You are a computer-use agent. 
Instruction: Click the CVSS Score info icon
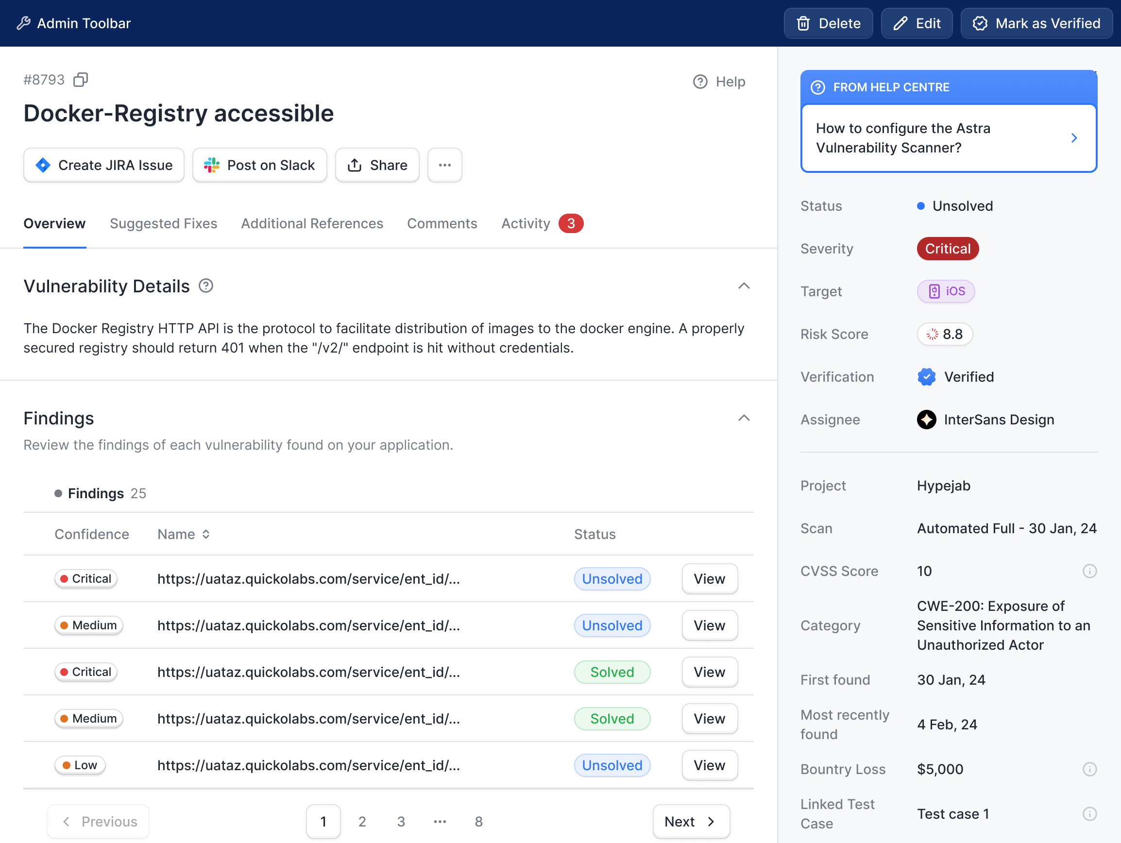click(x=1089, y=571)
